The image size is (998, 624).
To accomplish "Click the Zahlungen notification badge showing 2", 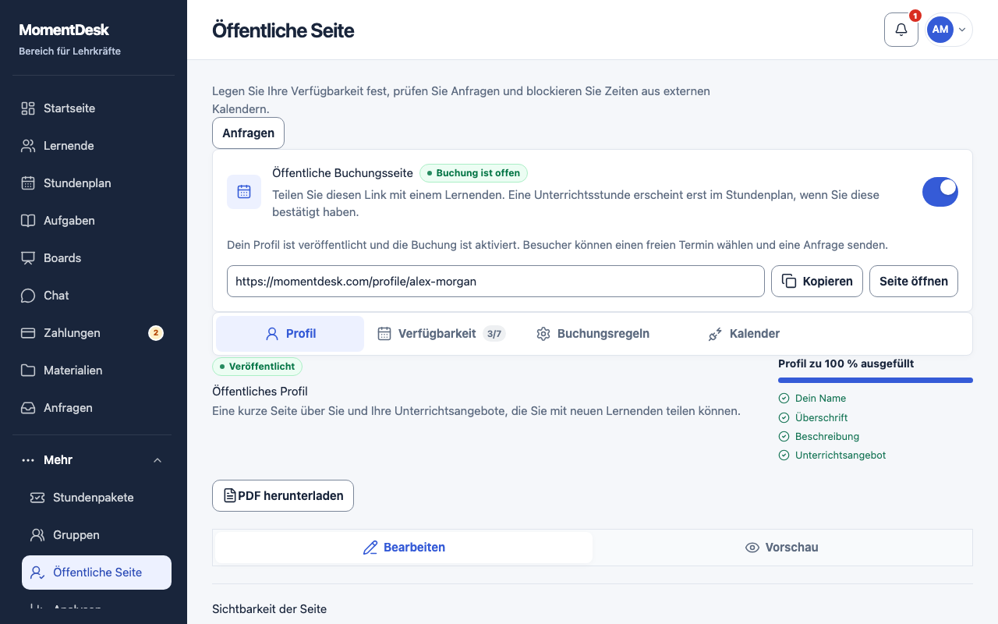I will click(x=156, y=333).
